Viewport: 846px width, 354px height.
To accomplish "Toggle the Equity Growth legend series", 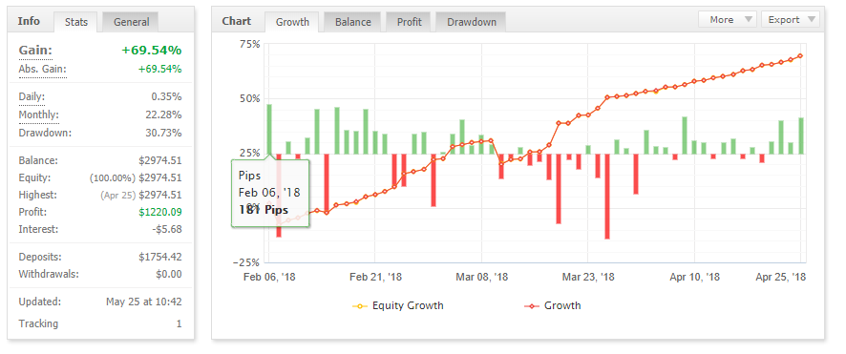I will pyautogui.click(x=398, y=305).
